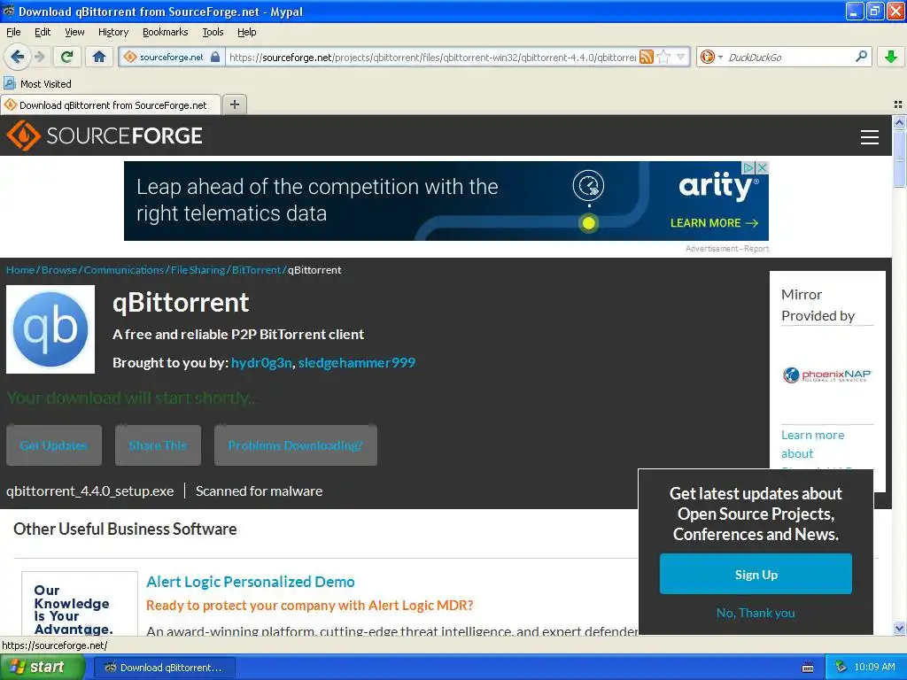Click the page scrollbar up arrow

click(x=899, y=122)
